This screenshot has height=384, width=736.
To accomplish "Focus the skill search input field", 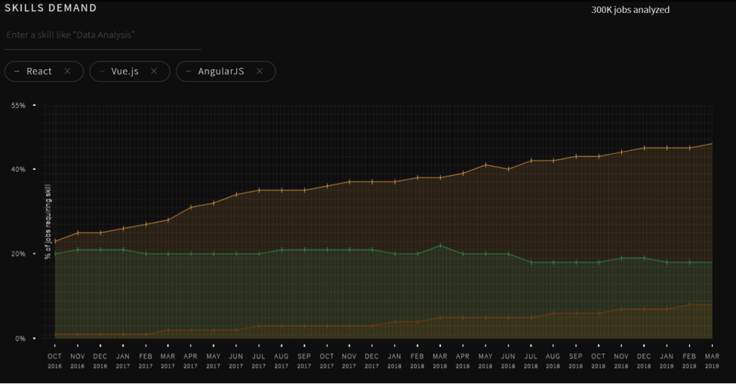I will tap(103, 35).
